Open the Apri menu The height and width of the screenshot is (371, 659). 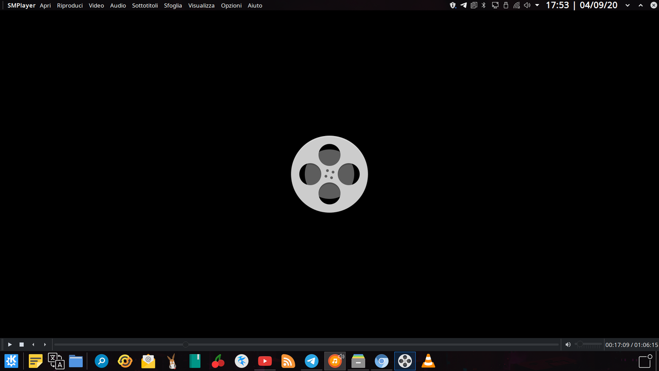[x=45, y=5]
